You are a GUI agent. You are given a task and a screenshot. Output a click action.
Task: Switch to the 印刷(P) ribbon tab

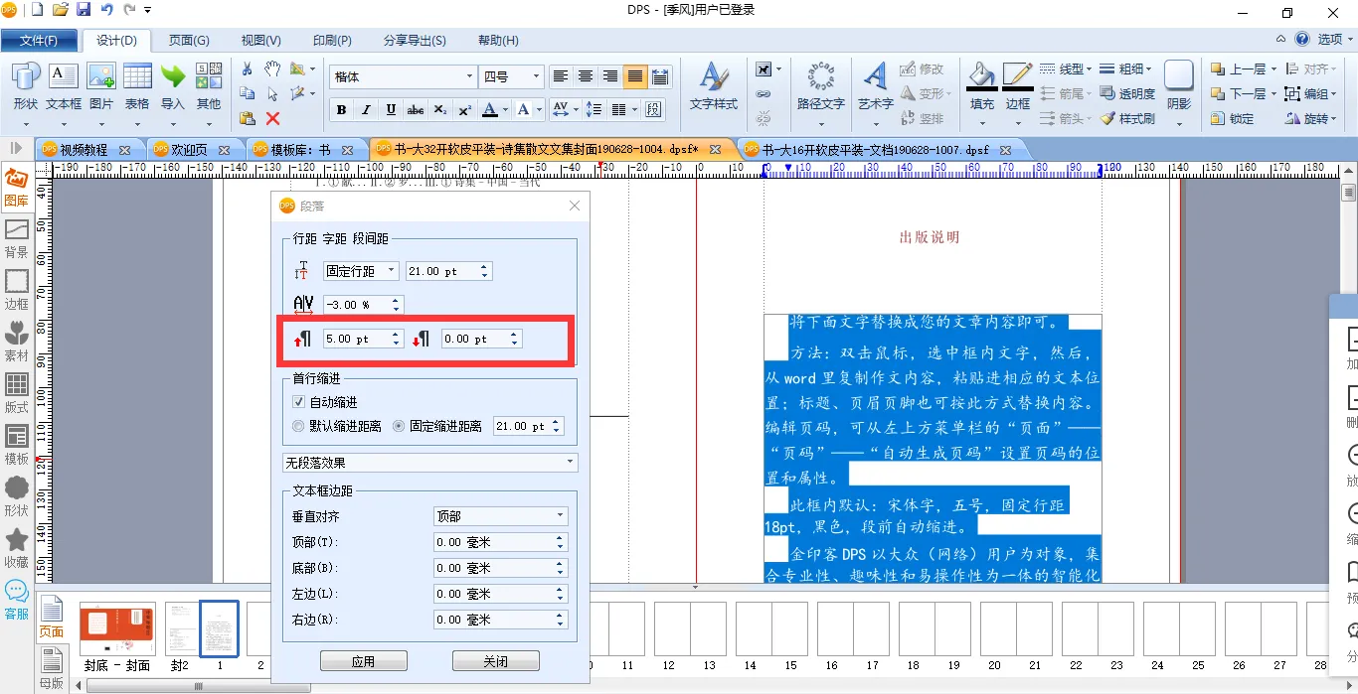tap(332, 41)
